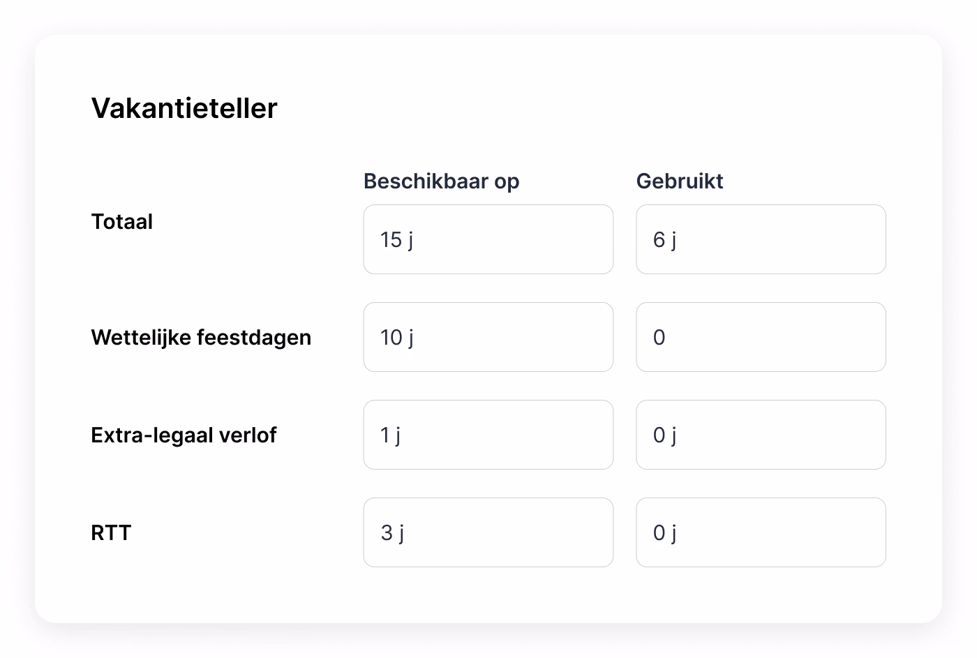Image resolution: width=977 pixels, height=658 pixels.
Task: Click the field containing 1 j
Action: point(488,435)
